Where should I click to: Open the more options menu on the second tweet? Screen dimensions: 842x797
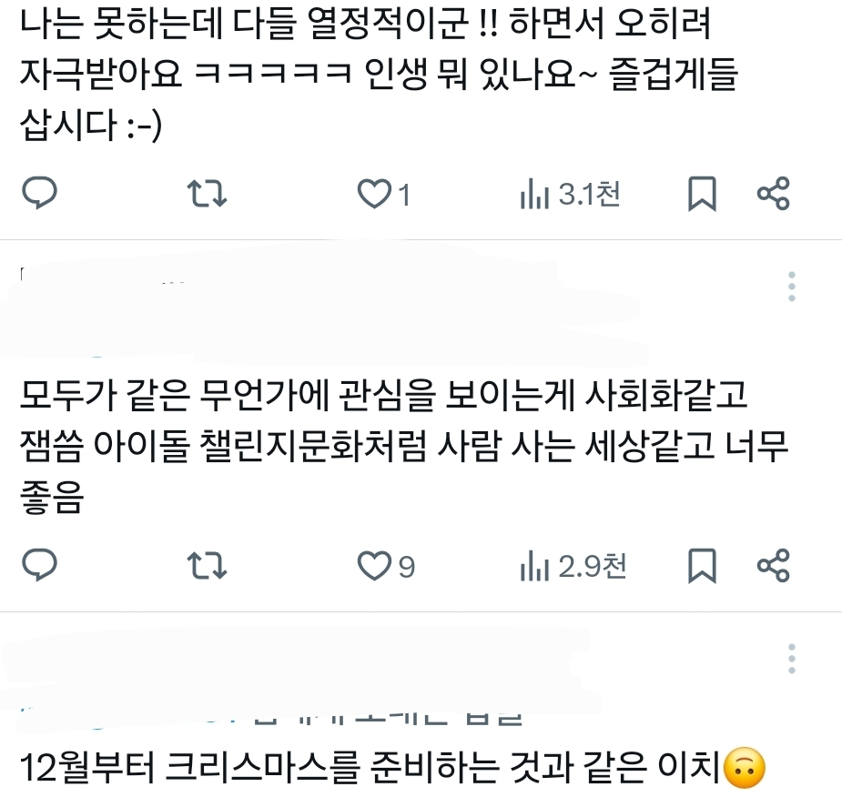coord(792,285)
